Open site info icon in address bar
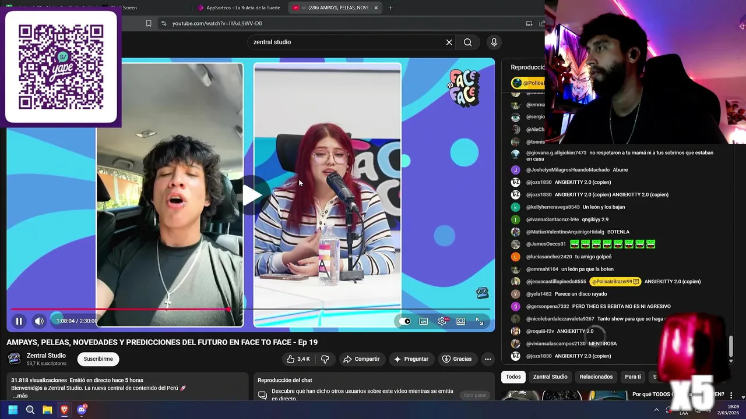Viewport: 746px width, 419px height. [164, 23]
